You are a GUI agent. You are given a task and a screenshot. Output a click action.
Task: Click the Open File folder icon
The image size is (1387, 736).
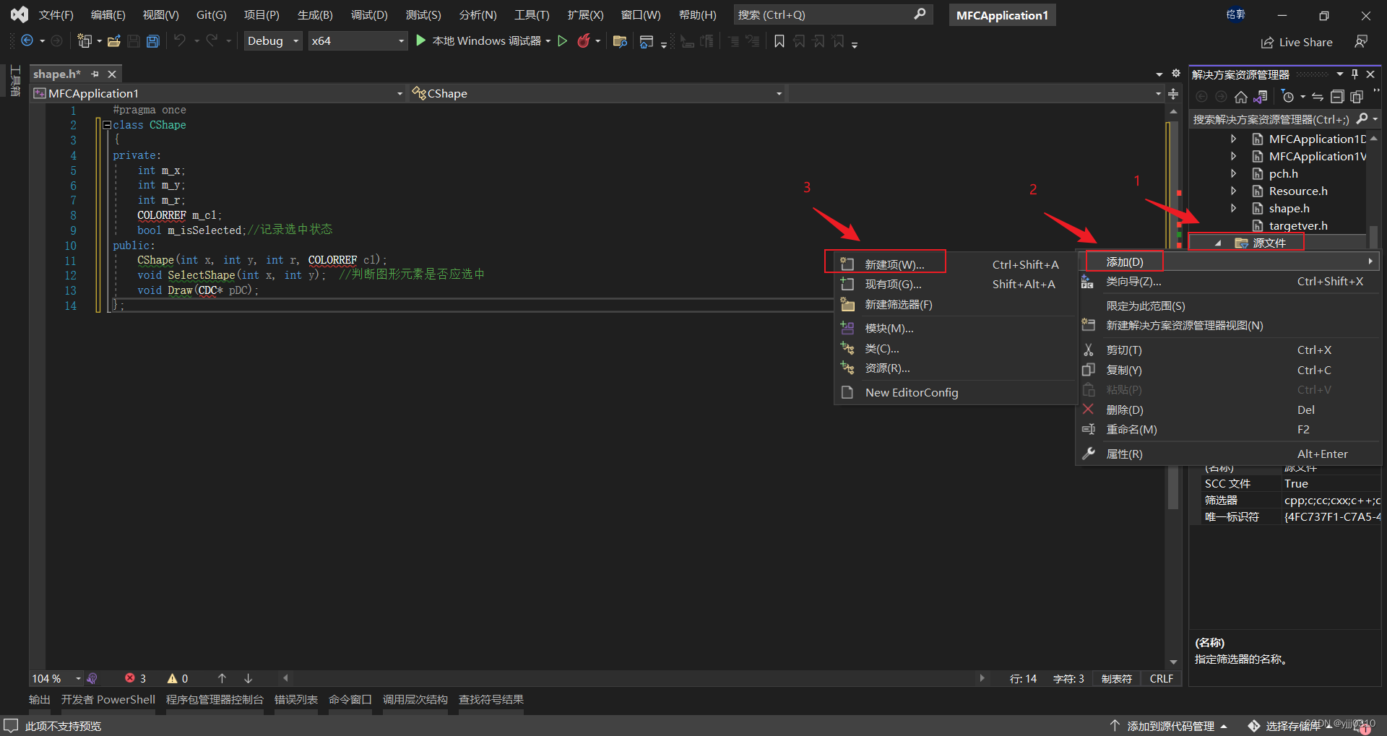113,41
